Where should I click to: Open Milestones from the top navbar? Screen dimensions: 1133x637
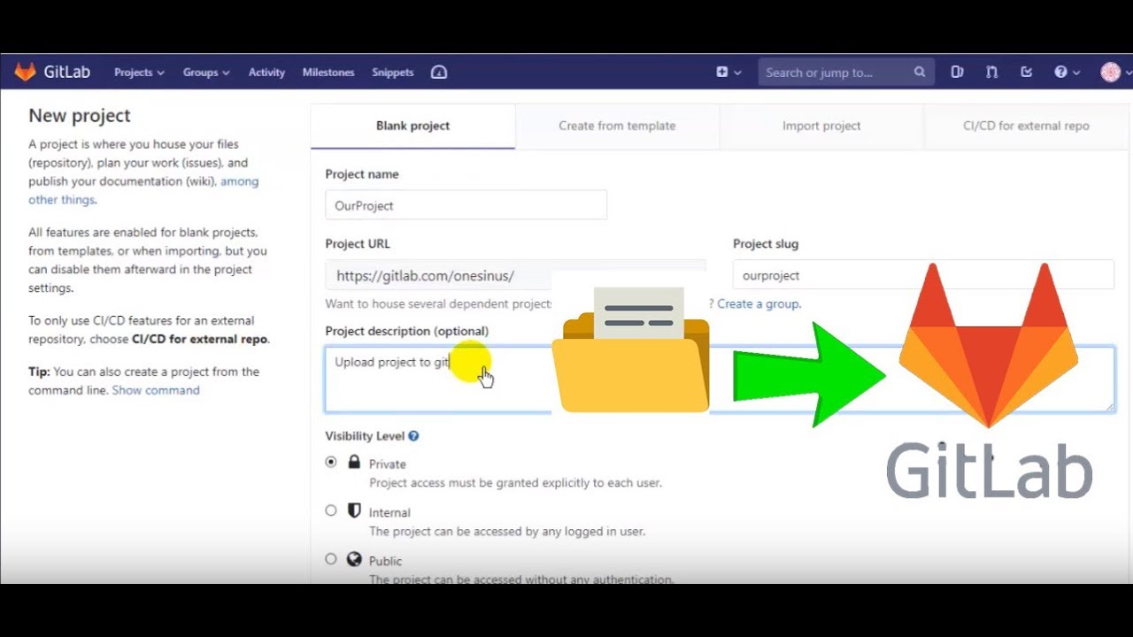[328, 73]
